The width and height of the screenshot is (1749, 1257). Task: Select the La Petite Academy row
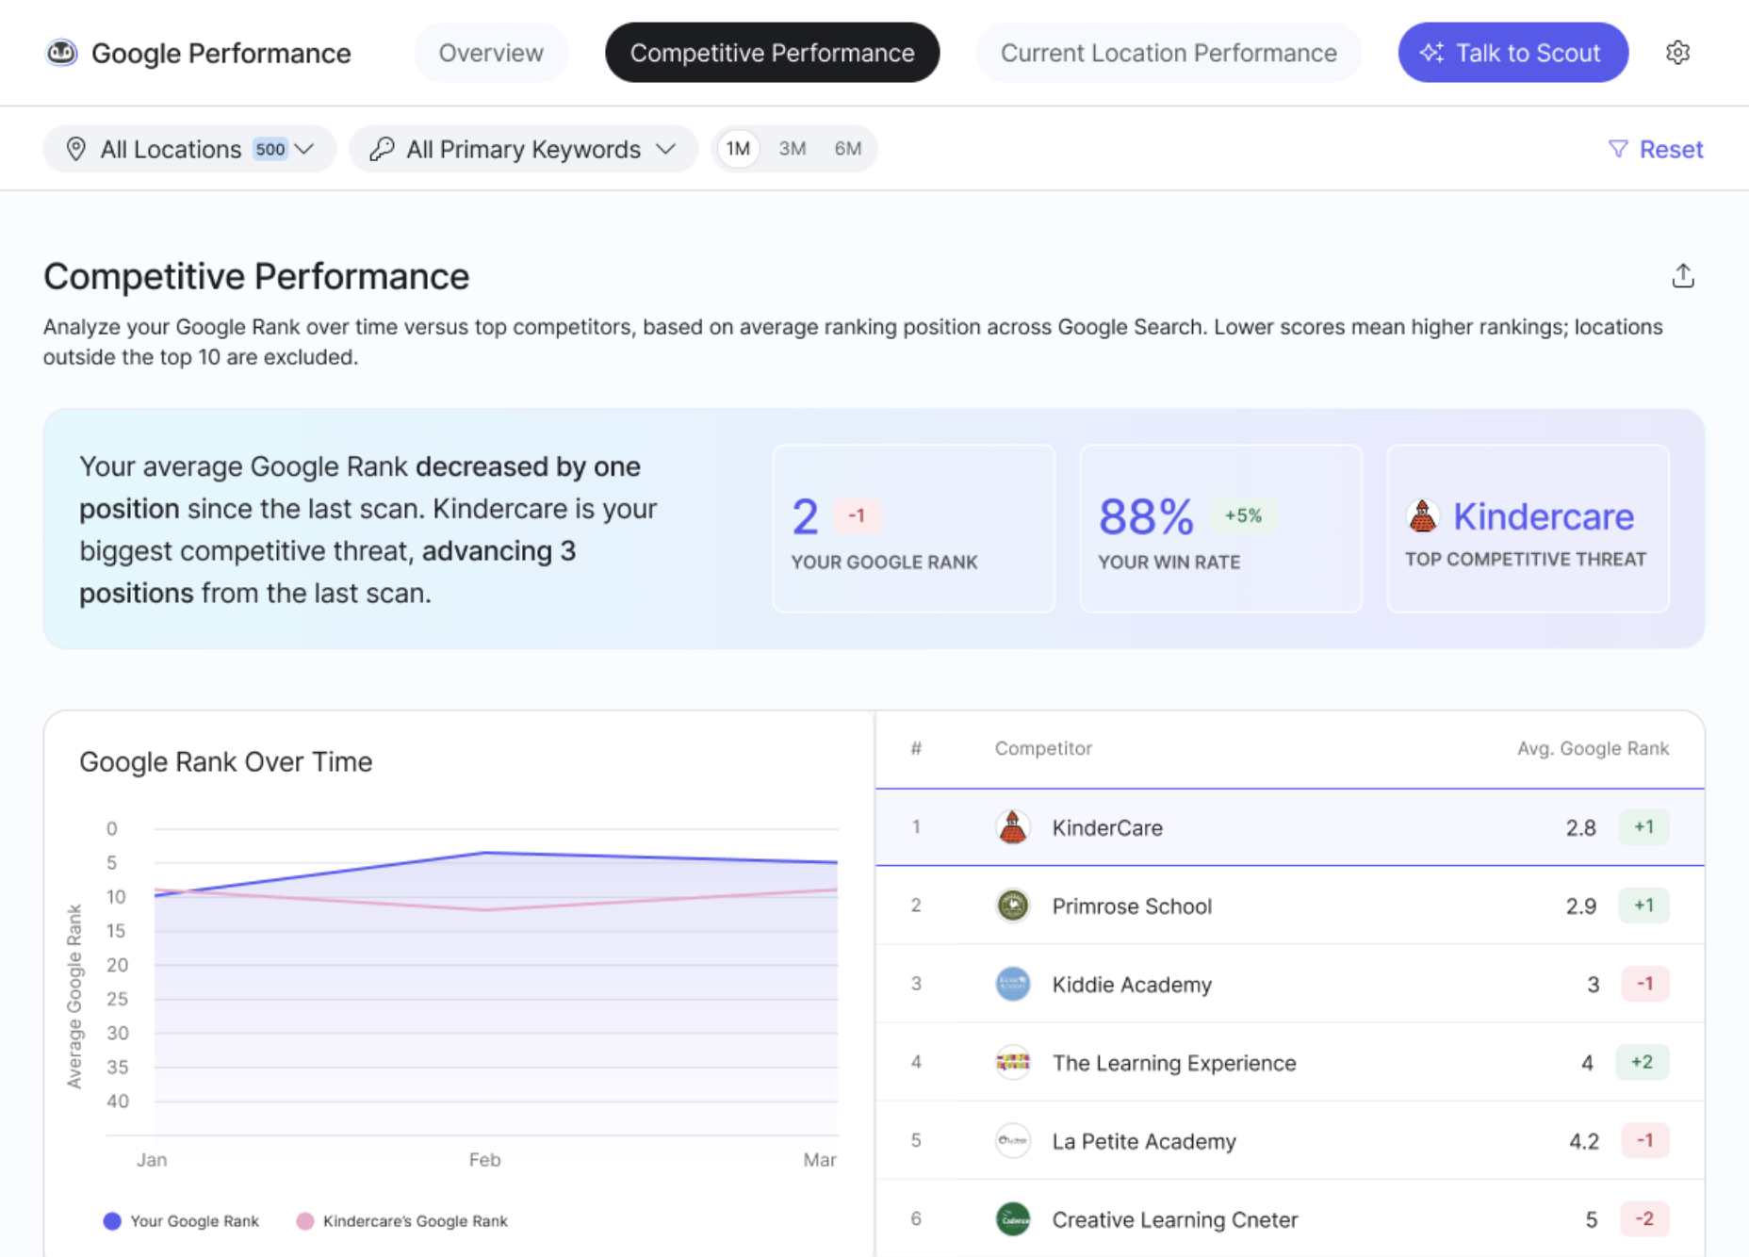1290,1140
